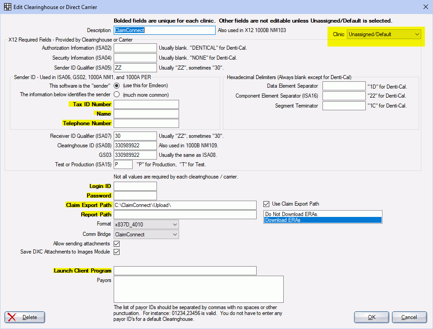Expand the Format x837D_4010 dropdown
Viewport: 433px width, 329px height.
pyautogui.click(x=146, y=225)
